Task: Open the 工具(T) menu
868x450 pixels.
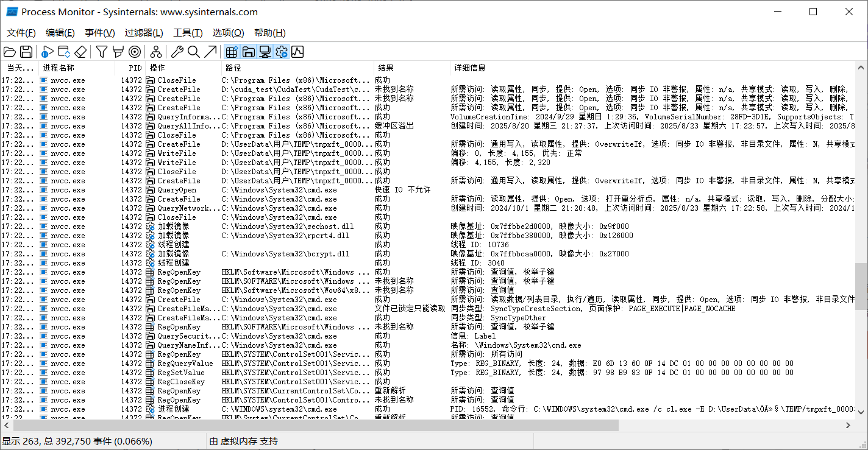Action: click(188, 33)
